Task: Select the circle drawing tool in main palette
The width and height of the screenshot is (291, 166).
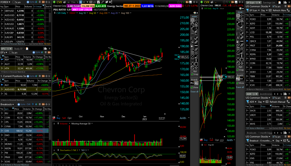Action: coord(192,64)
